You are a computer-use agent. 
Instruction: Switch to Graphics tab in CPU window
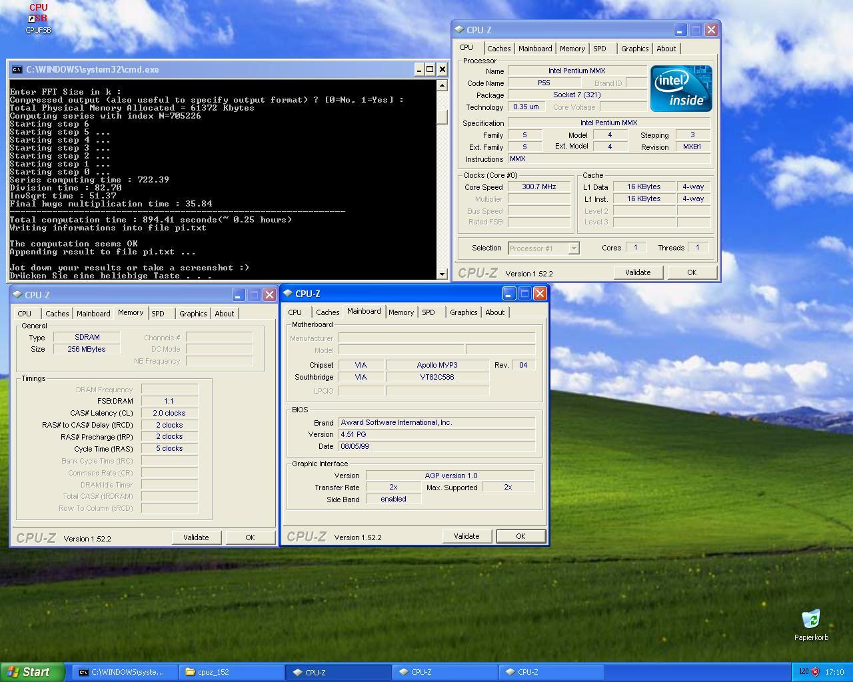click(x=634, y=49)
